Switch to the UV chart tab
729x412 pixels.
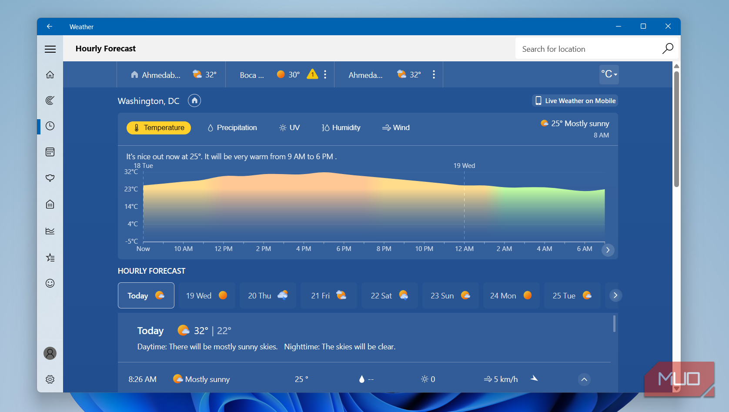(x=289, y=128)
